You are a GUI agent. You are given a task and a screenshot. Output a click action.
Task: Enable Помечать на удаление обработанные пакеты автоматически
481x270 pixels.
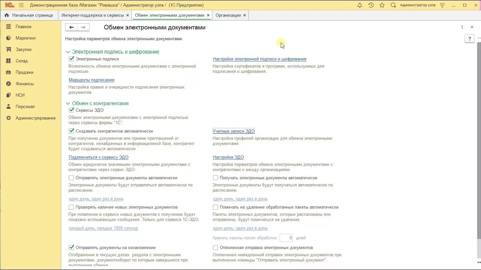(215, 207)
